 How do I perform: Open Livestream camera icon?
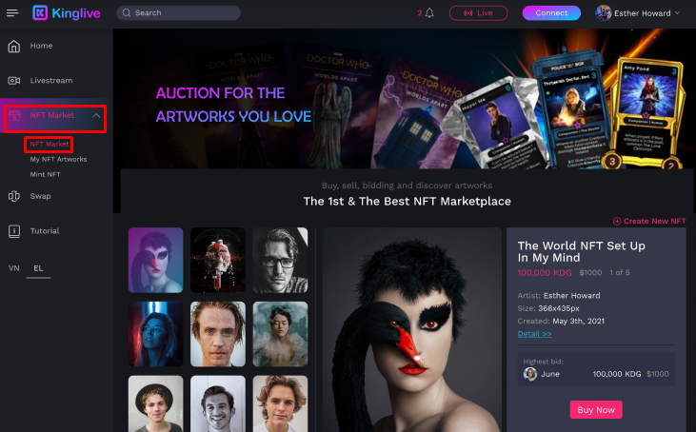click(14, 80)
